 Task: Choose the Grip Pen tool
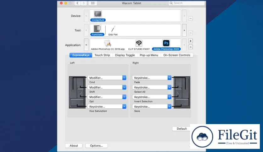click(x=113, y=30)
